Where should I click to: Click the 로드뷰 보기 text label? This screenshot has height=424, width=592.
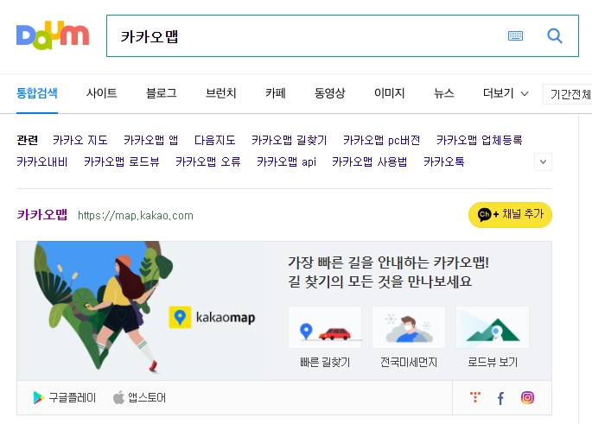pos(493,362)
